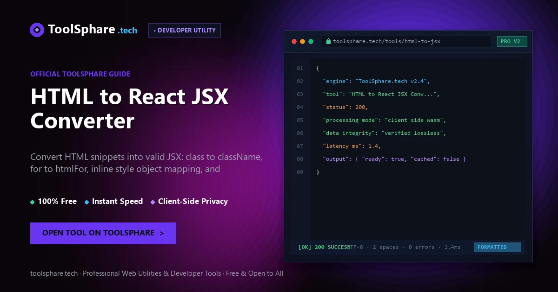
Task: Click the toolsphare.tech footer text
Action: [157, 273]
